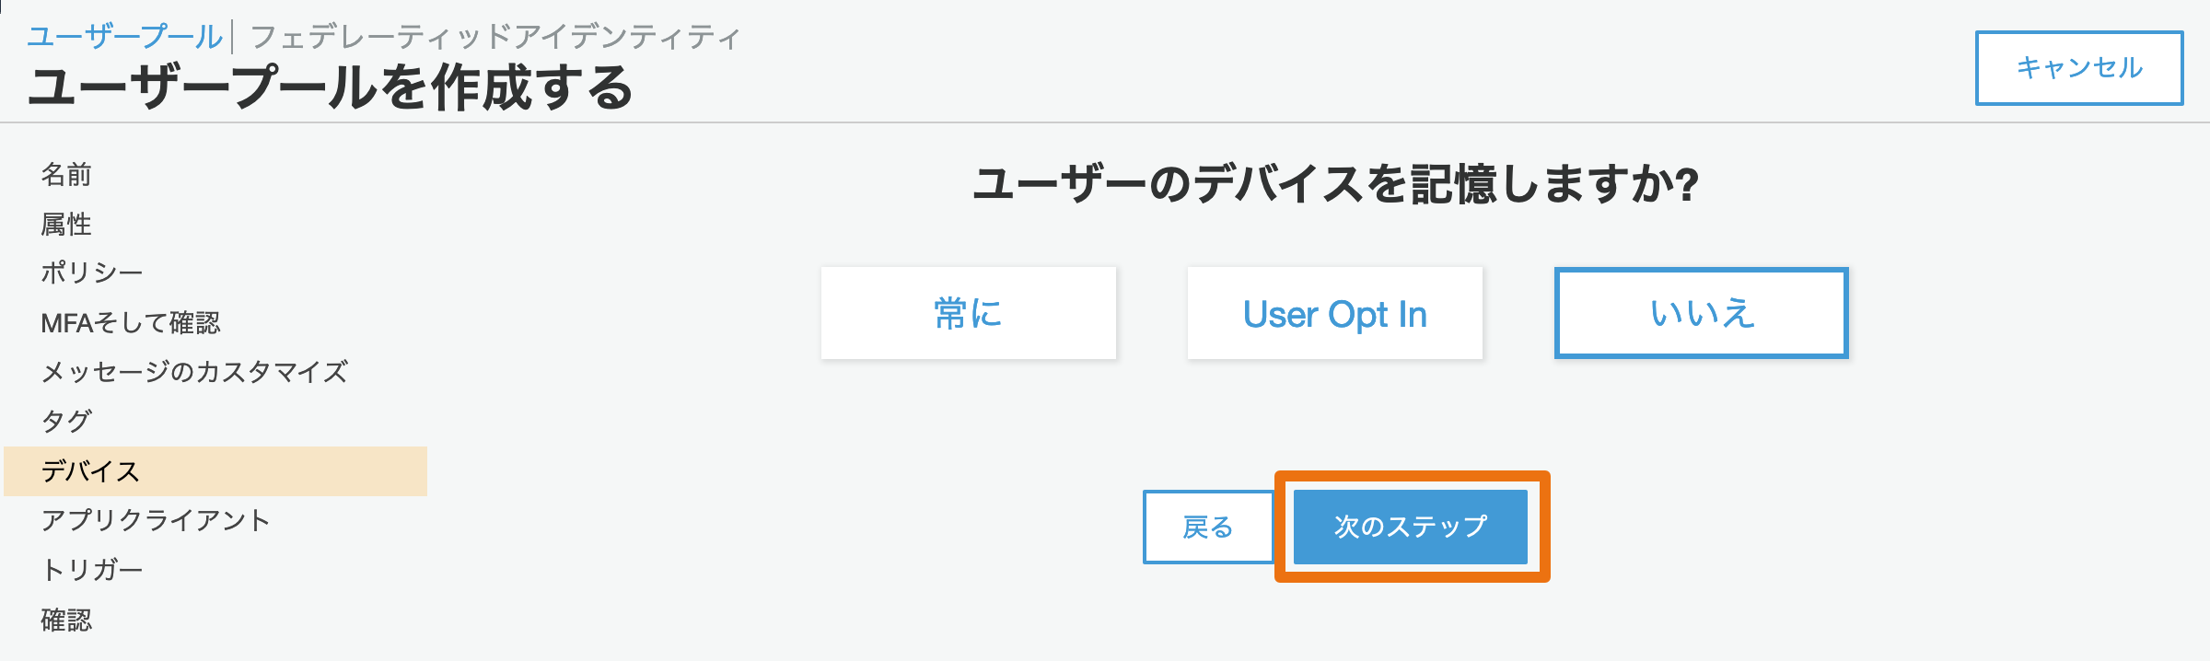Switch to フェデレーティッドアイデンティティ

(495, 37)
